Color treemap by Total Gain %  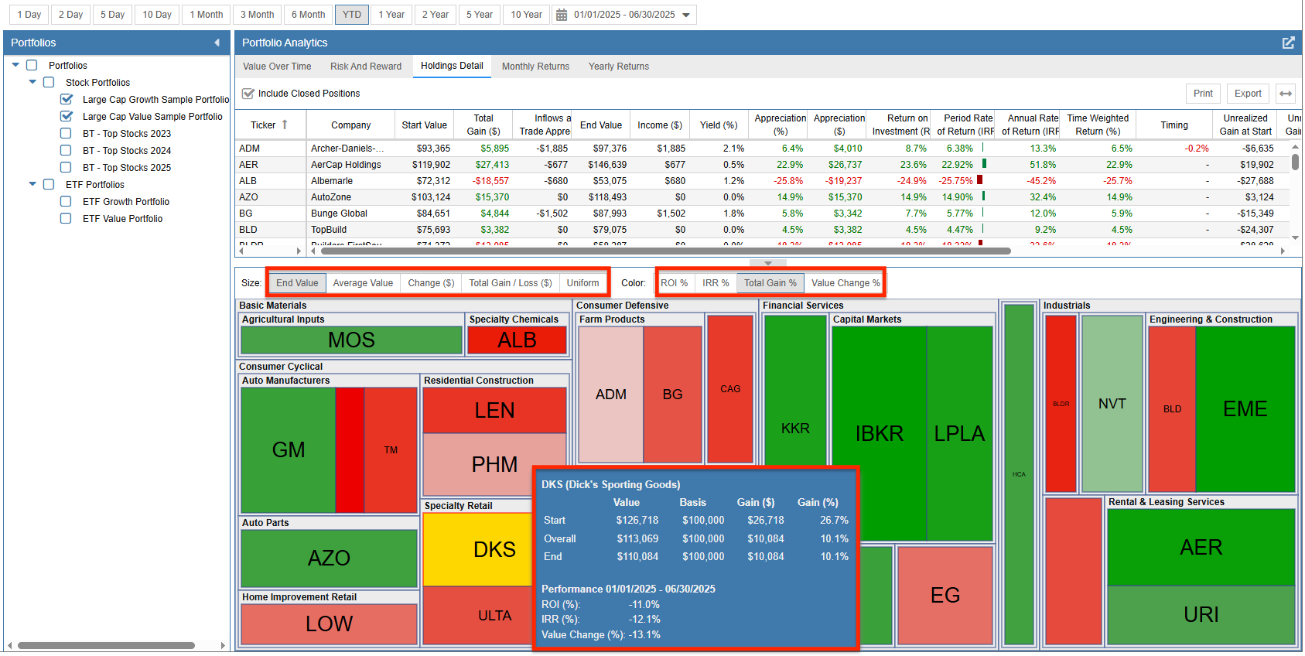[770, 283]
